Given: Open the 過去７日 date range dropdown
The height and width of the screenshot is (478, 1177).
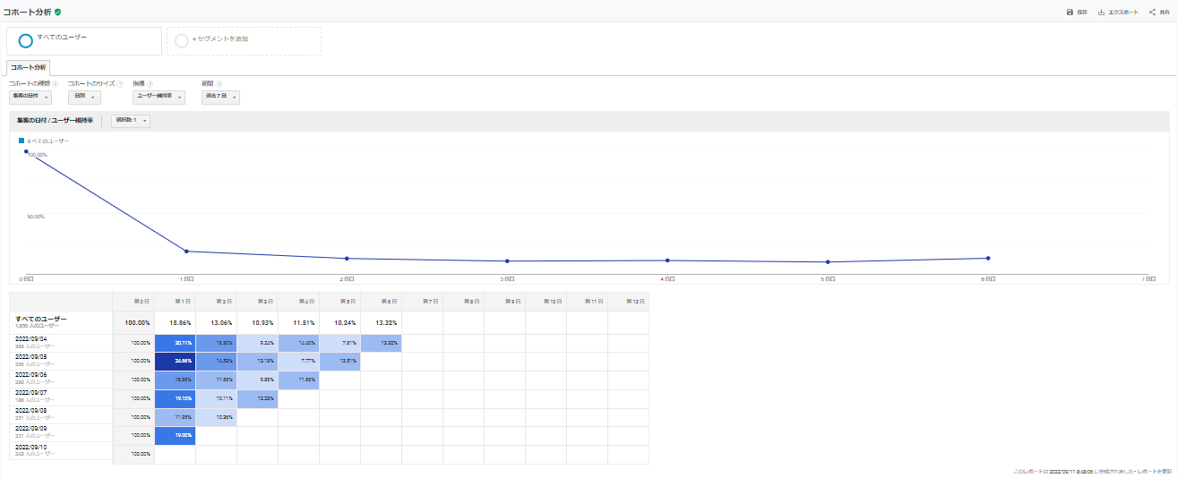Looking at the screenshot, I should pos(219,97).
